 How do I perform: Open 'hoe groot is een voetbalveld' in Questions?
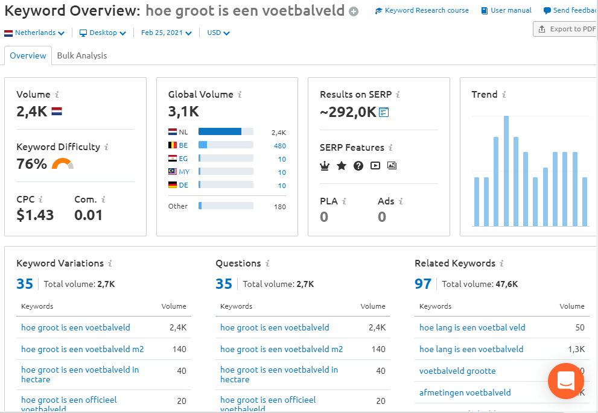[275, 327]
